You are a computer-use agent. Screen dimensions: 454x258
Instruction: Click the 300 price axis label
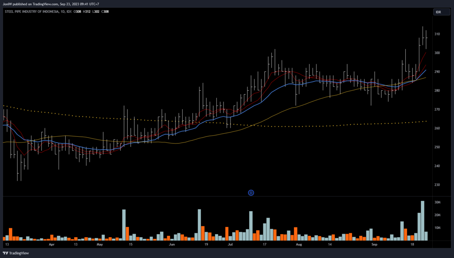click(437, 53)
